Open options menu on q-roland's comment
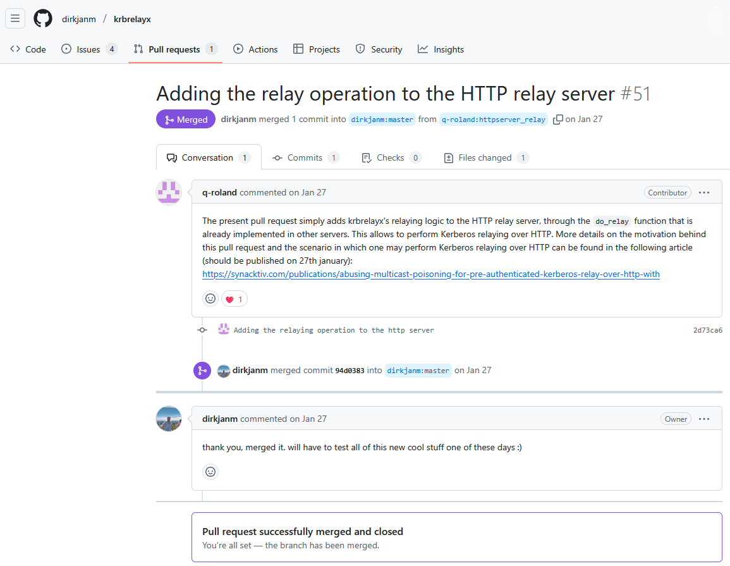Viewport: 730px width, 566px height. (704, 192)
